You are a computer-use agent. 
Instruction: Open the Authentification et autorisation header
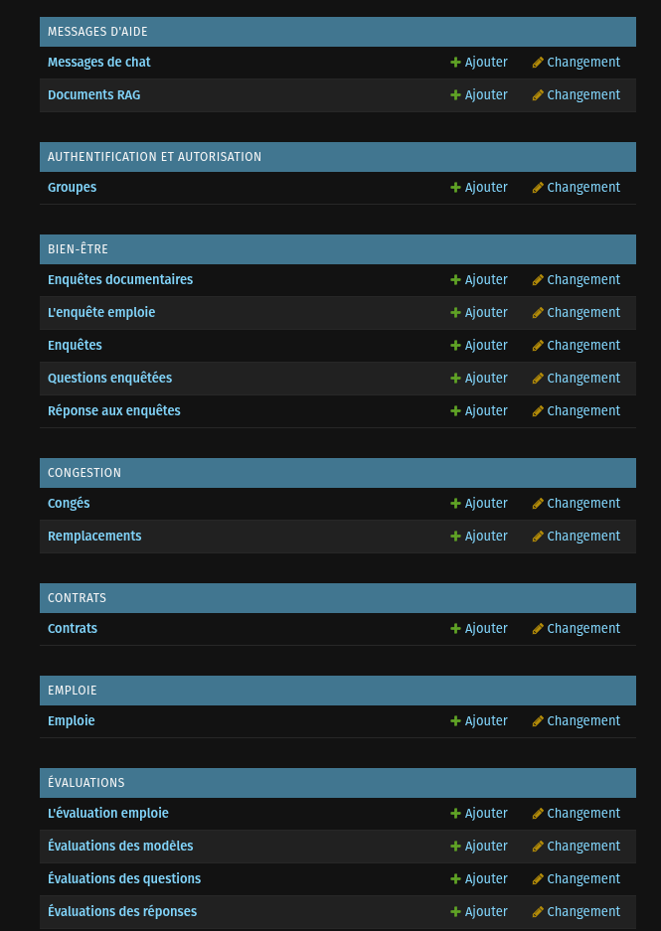(154, 157)
